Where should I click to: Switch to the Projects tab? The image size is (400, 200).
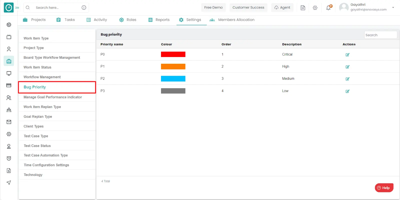click(x=34, y=20)
